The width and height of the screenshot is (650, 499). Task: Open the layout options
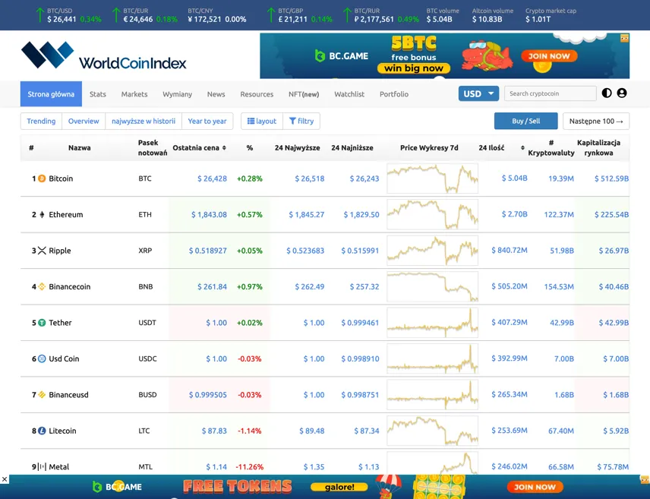(x=261, y=121)
